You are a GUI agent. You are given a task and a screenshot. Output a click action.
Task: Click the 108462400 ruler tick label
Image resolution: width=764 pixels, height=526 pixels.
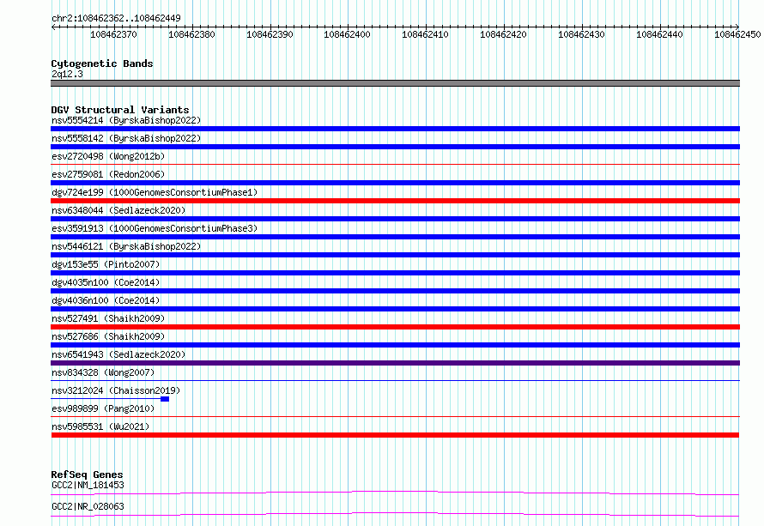347,34
